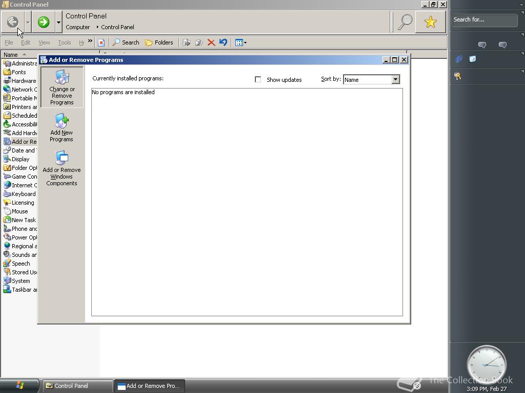
Task: Open the Views dropdown toolbar button
Action: point(241,42)
